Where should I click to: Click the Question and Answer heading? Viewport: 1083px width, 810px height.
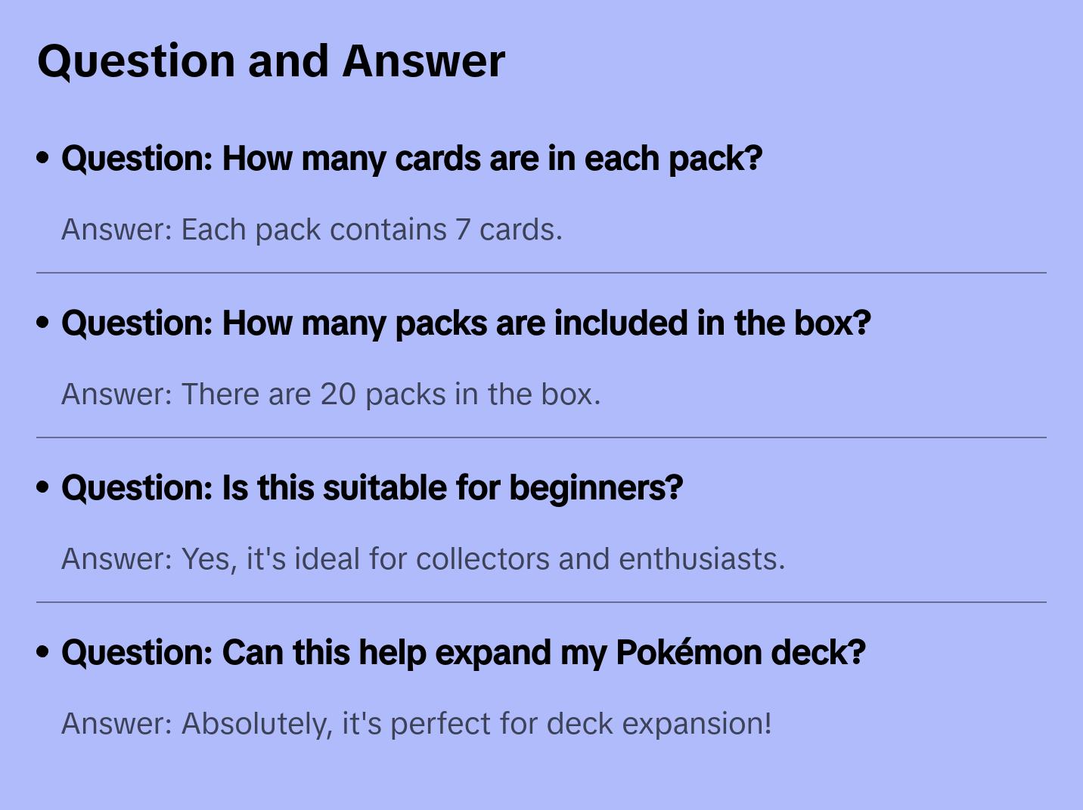click(271, 61)
